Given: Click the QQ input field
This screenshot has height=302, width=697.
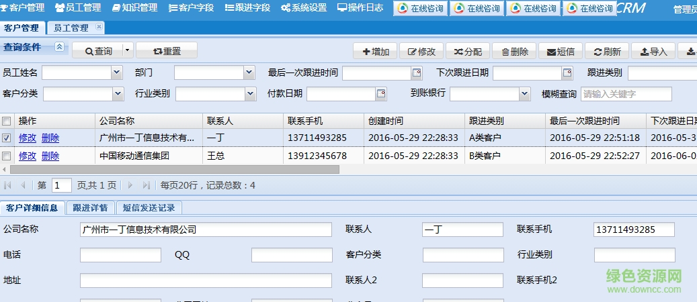Looking at the screenshot, I should pos(292,255).
